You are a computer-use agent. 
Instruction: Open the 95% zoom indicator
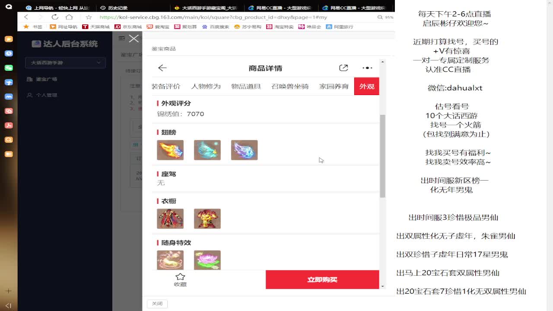coord(386,17)
